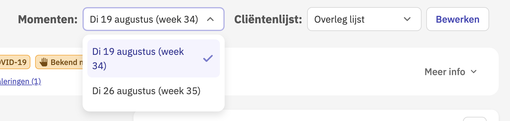Open the underlined link ending in 'leringen (1)'
Viewport: 510px width, 121px height.
tap(20, 81)
